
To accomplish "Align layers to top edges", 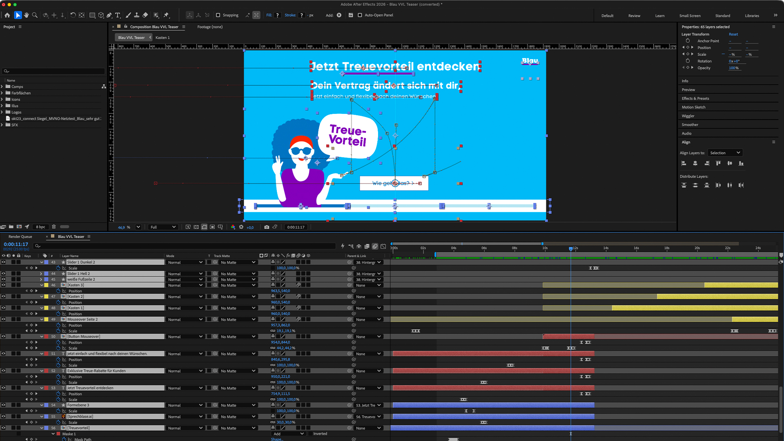I will [718, 163].
